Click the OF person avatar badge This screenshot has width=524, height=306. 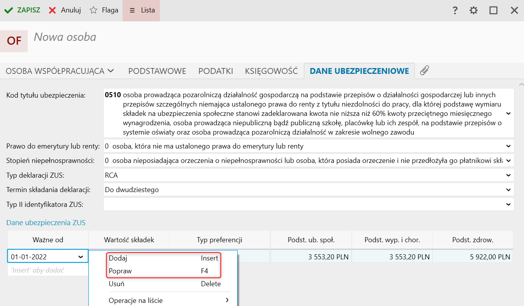14,41
